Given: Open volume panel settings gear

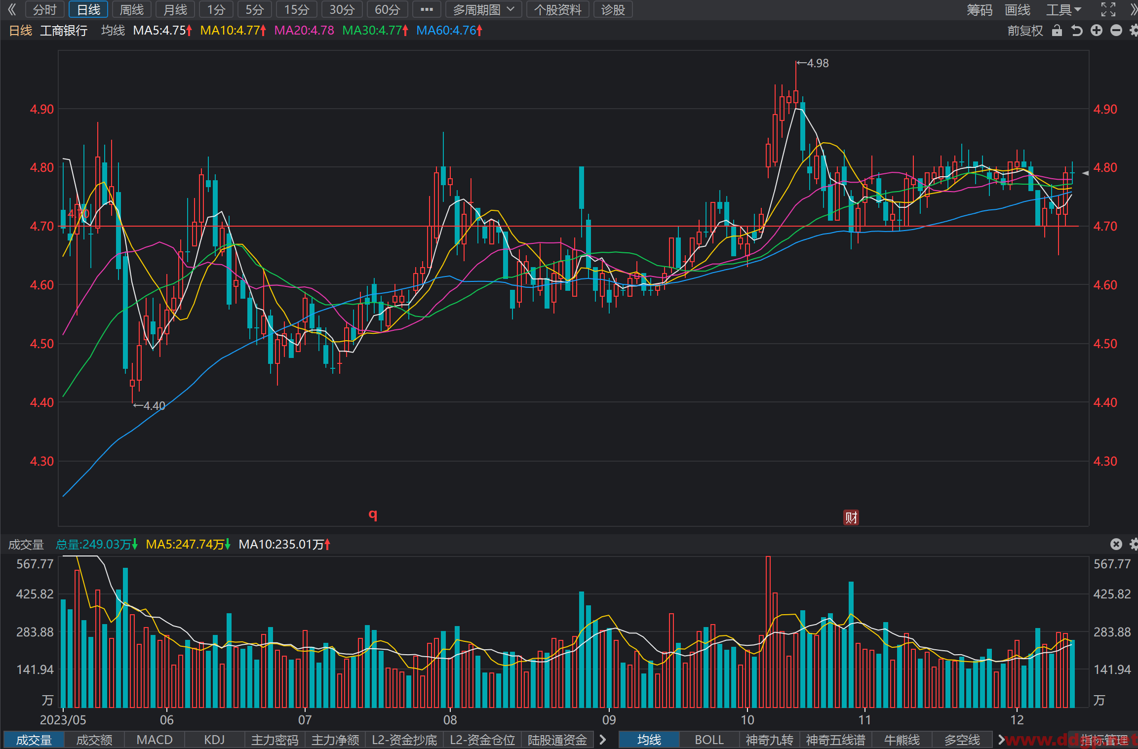Looking at the screenshot, I should coord(1134,544).
